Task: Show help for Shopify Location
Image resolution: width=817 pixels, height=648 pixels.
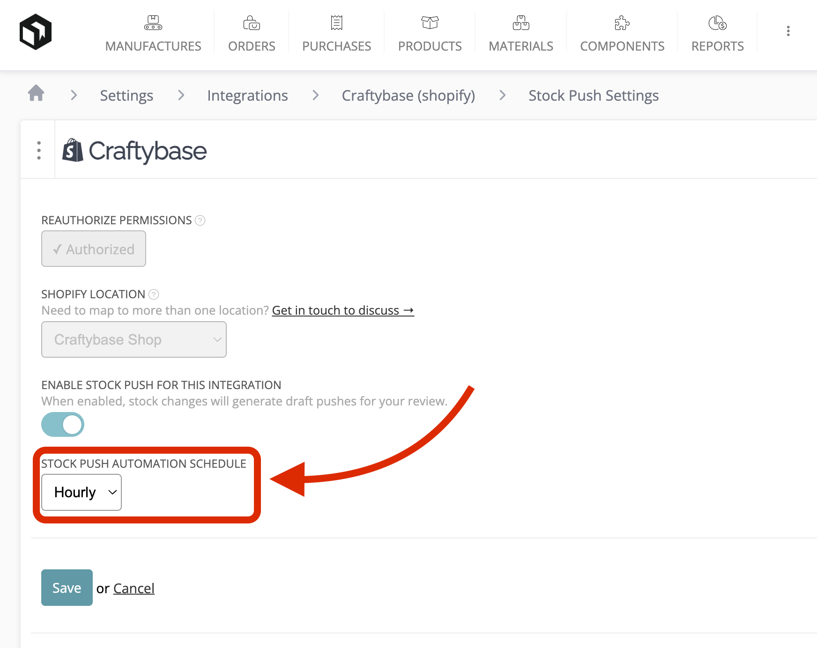Action: click(x=154, y=294)
